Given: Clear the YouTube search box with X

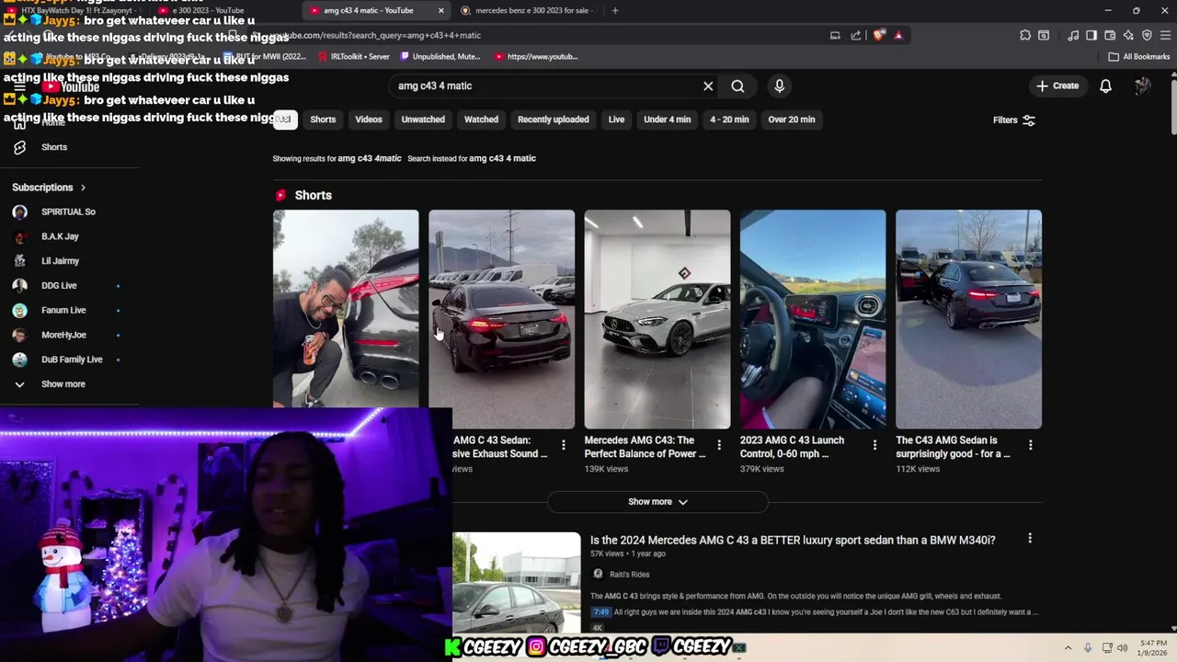Looking at the screenshot, I should (x=708, y=86).
